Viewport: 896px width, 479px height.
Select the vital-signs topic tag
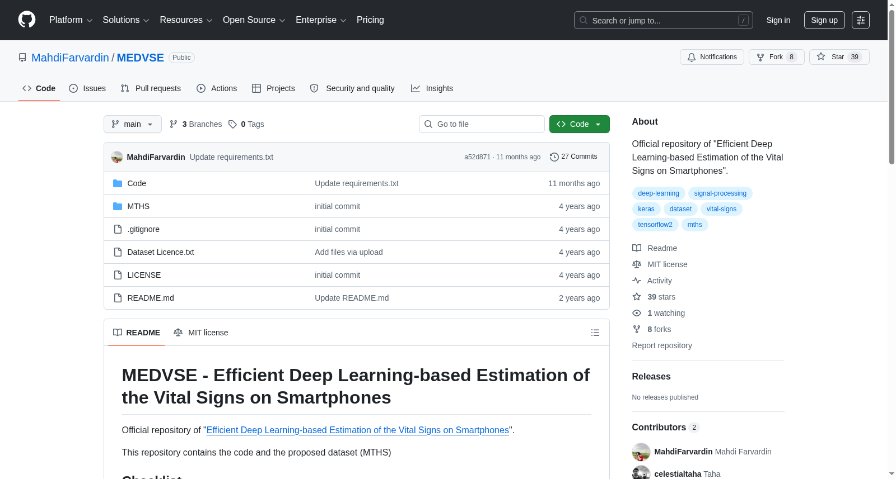point(721,209)
